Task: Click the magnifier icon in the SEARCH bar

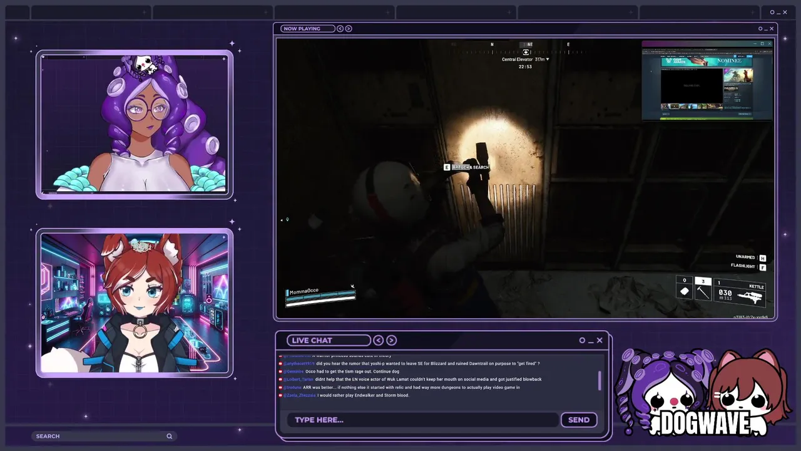Action: (169, 436)
